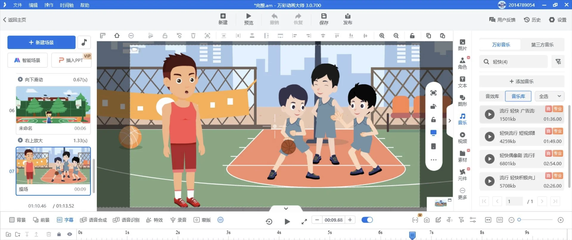Click the paste icon in canvas toolbar
The width and height of the screenshot is (572, 240).
pyautogui.click(x=442, y=36)
